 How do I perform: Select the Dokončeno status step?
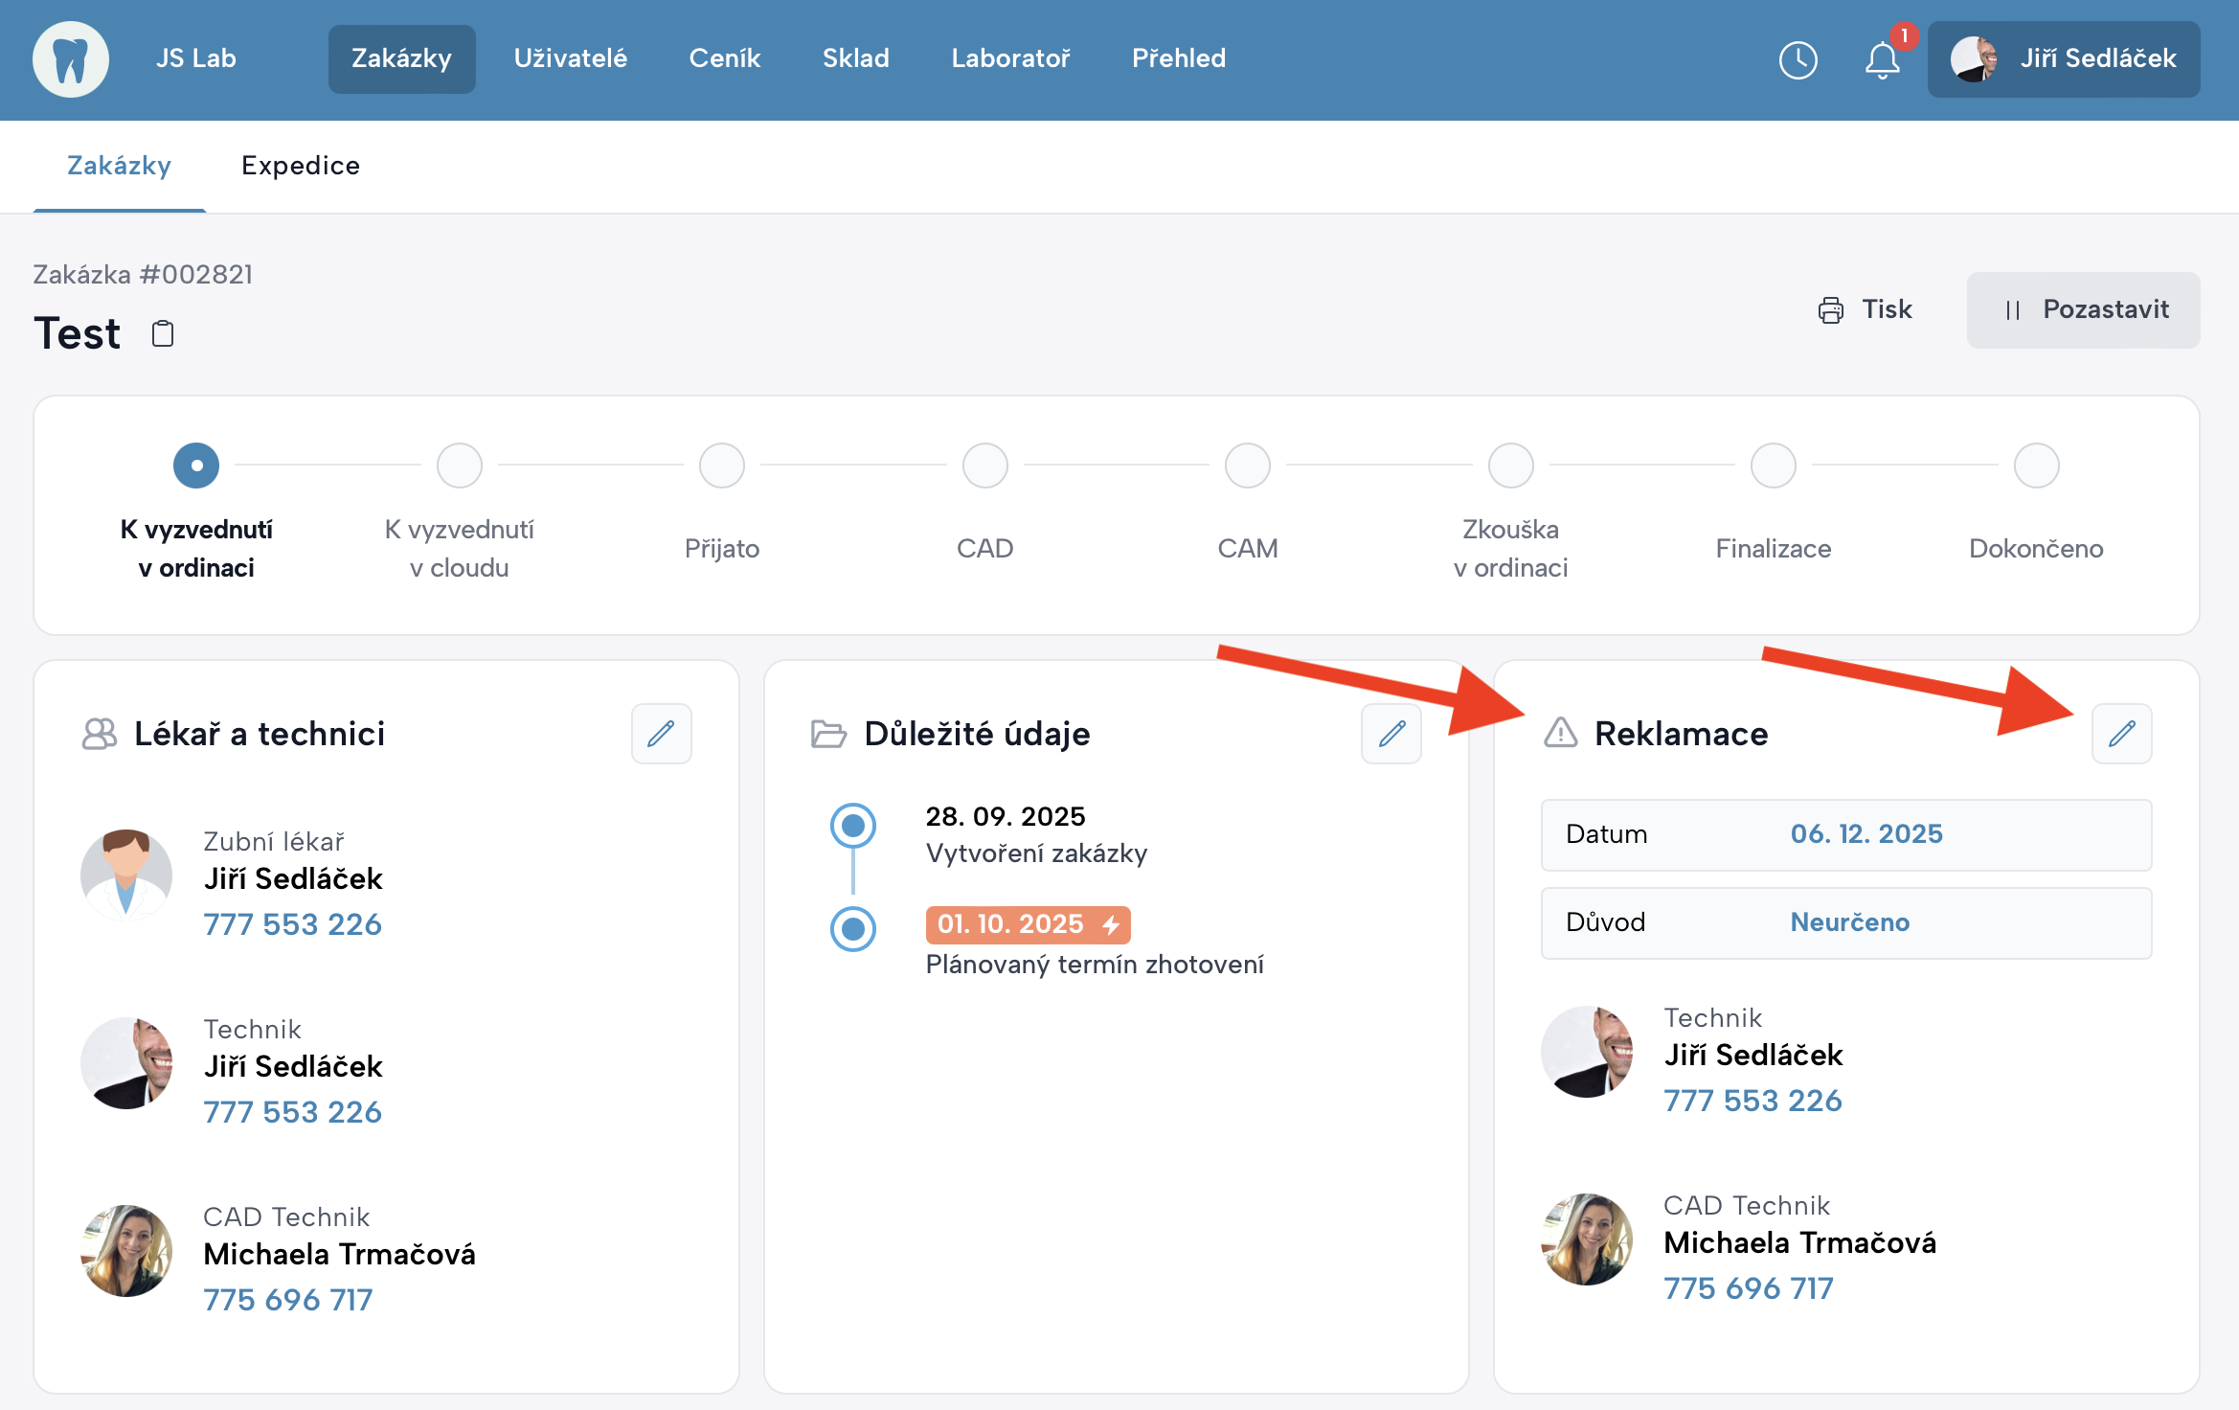click(x=2036, y=466)
